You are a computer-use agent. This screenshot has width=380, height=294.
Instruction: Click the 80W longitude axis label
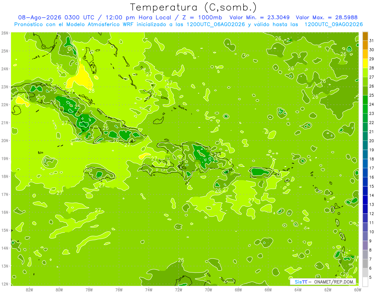[59, 290]
